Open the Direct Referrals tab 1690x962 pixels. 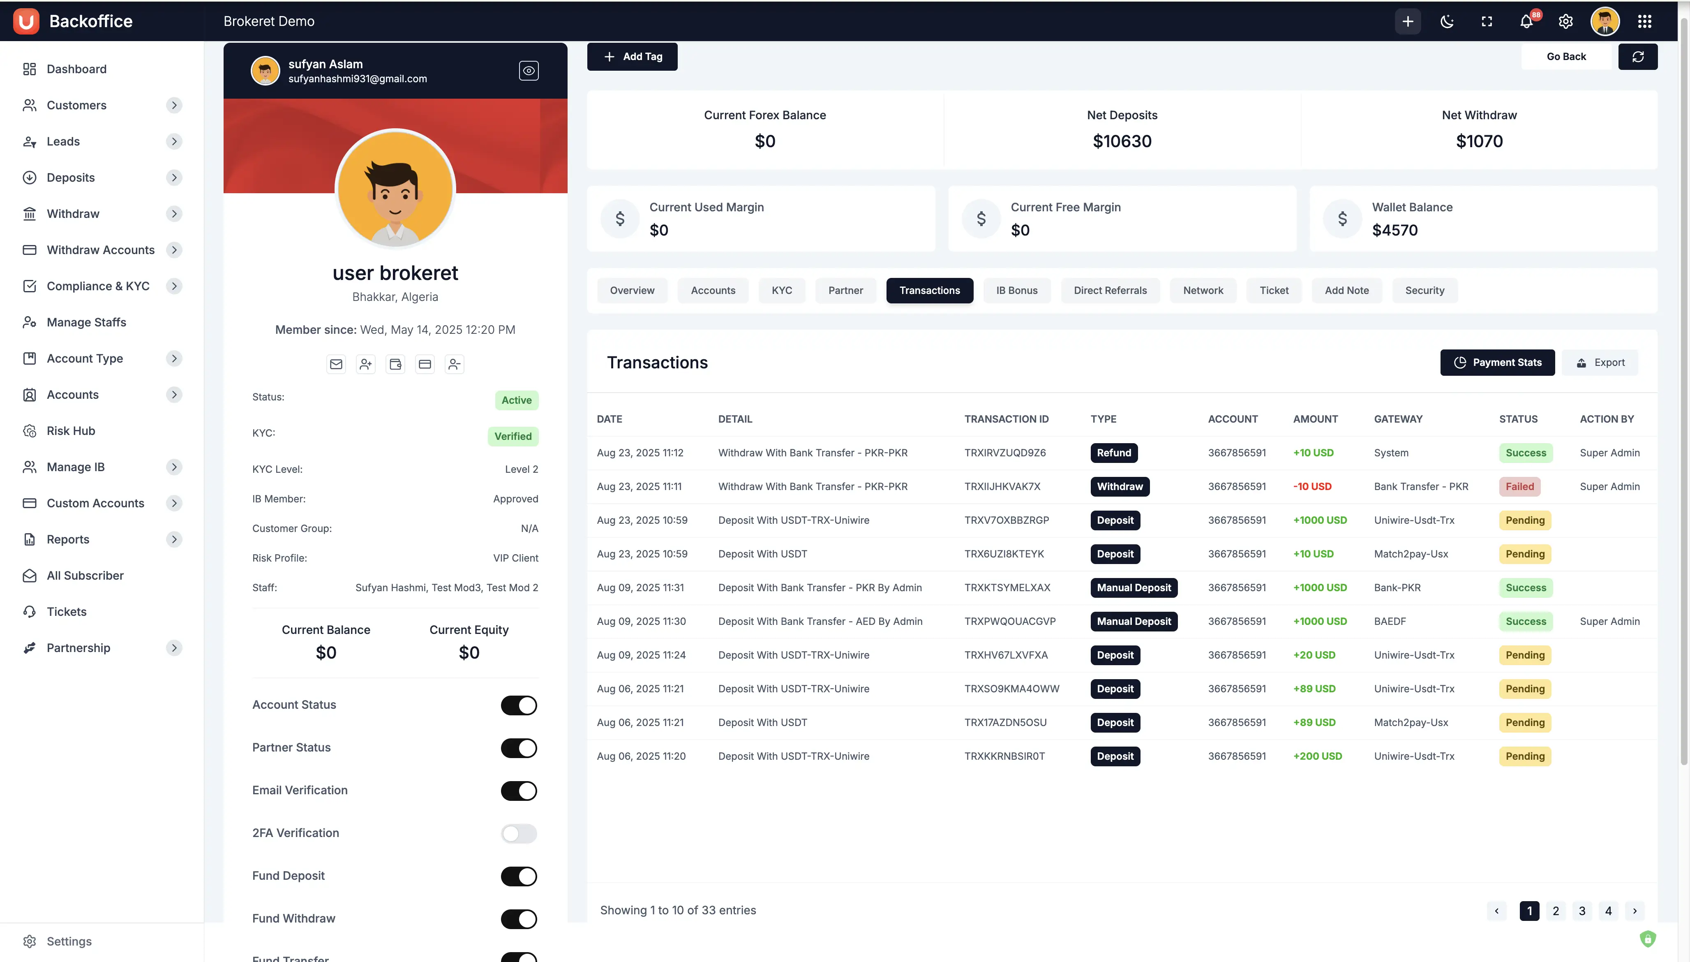(1110, 290)
